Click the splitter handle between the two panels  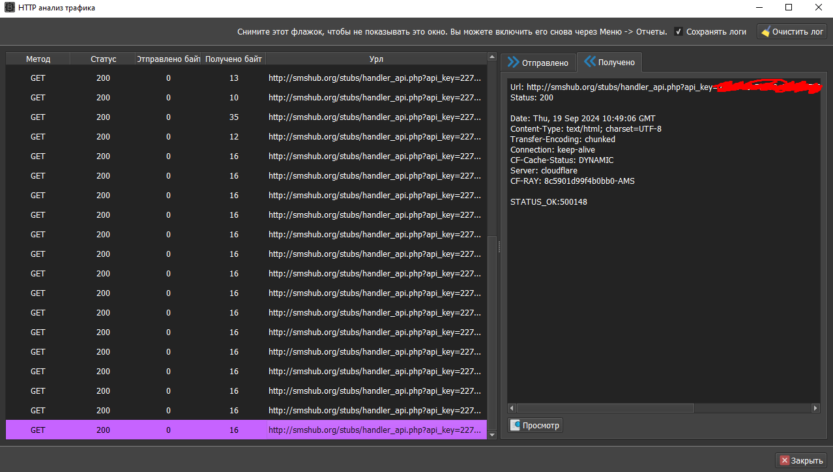499,246
